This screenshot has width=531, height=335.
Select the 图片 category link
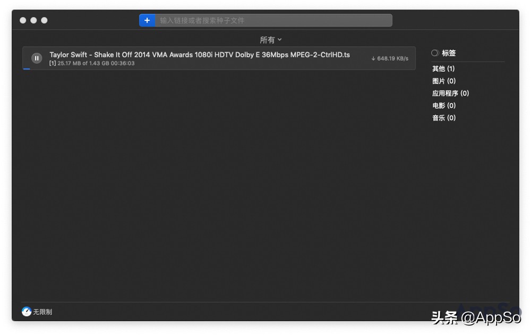(x=443, y=81)
